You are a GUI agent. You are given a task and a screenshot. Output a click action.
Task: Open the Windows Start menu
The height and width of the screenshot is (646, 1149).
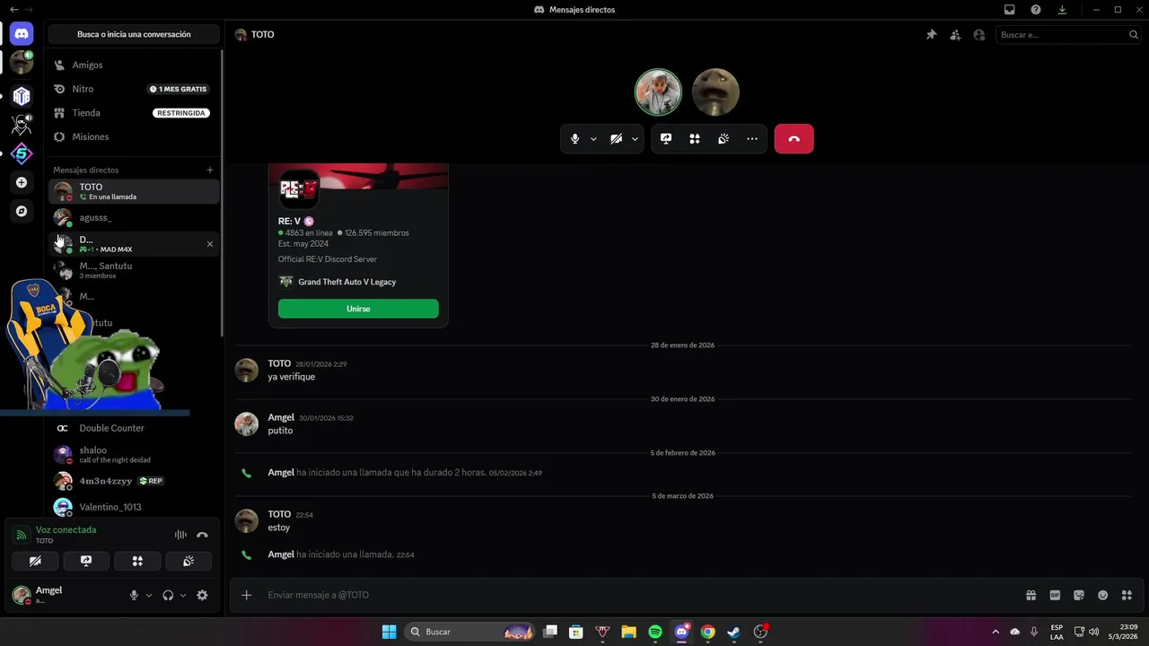click(389, 632)
